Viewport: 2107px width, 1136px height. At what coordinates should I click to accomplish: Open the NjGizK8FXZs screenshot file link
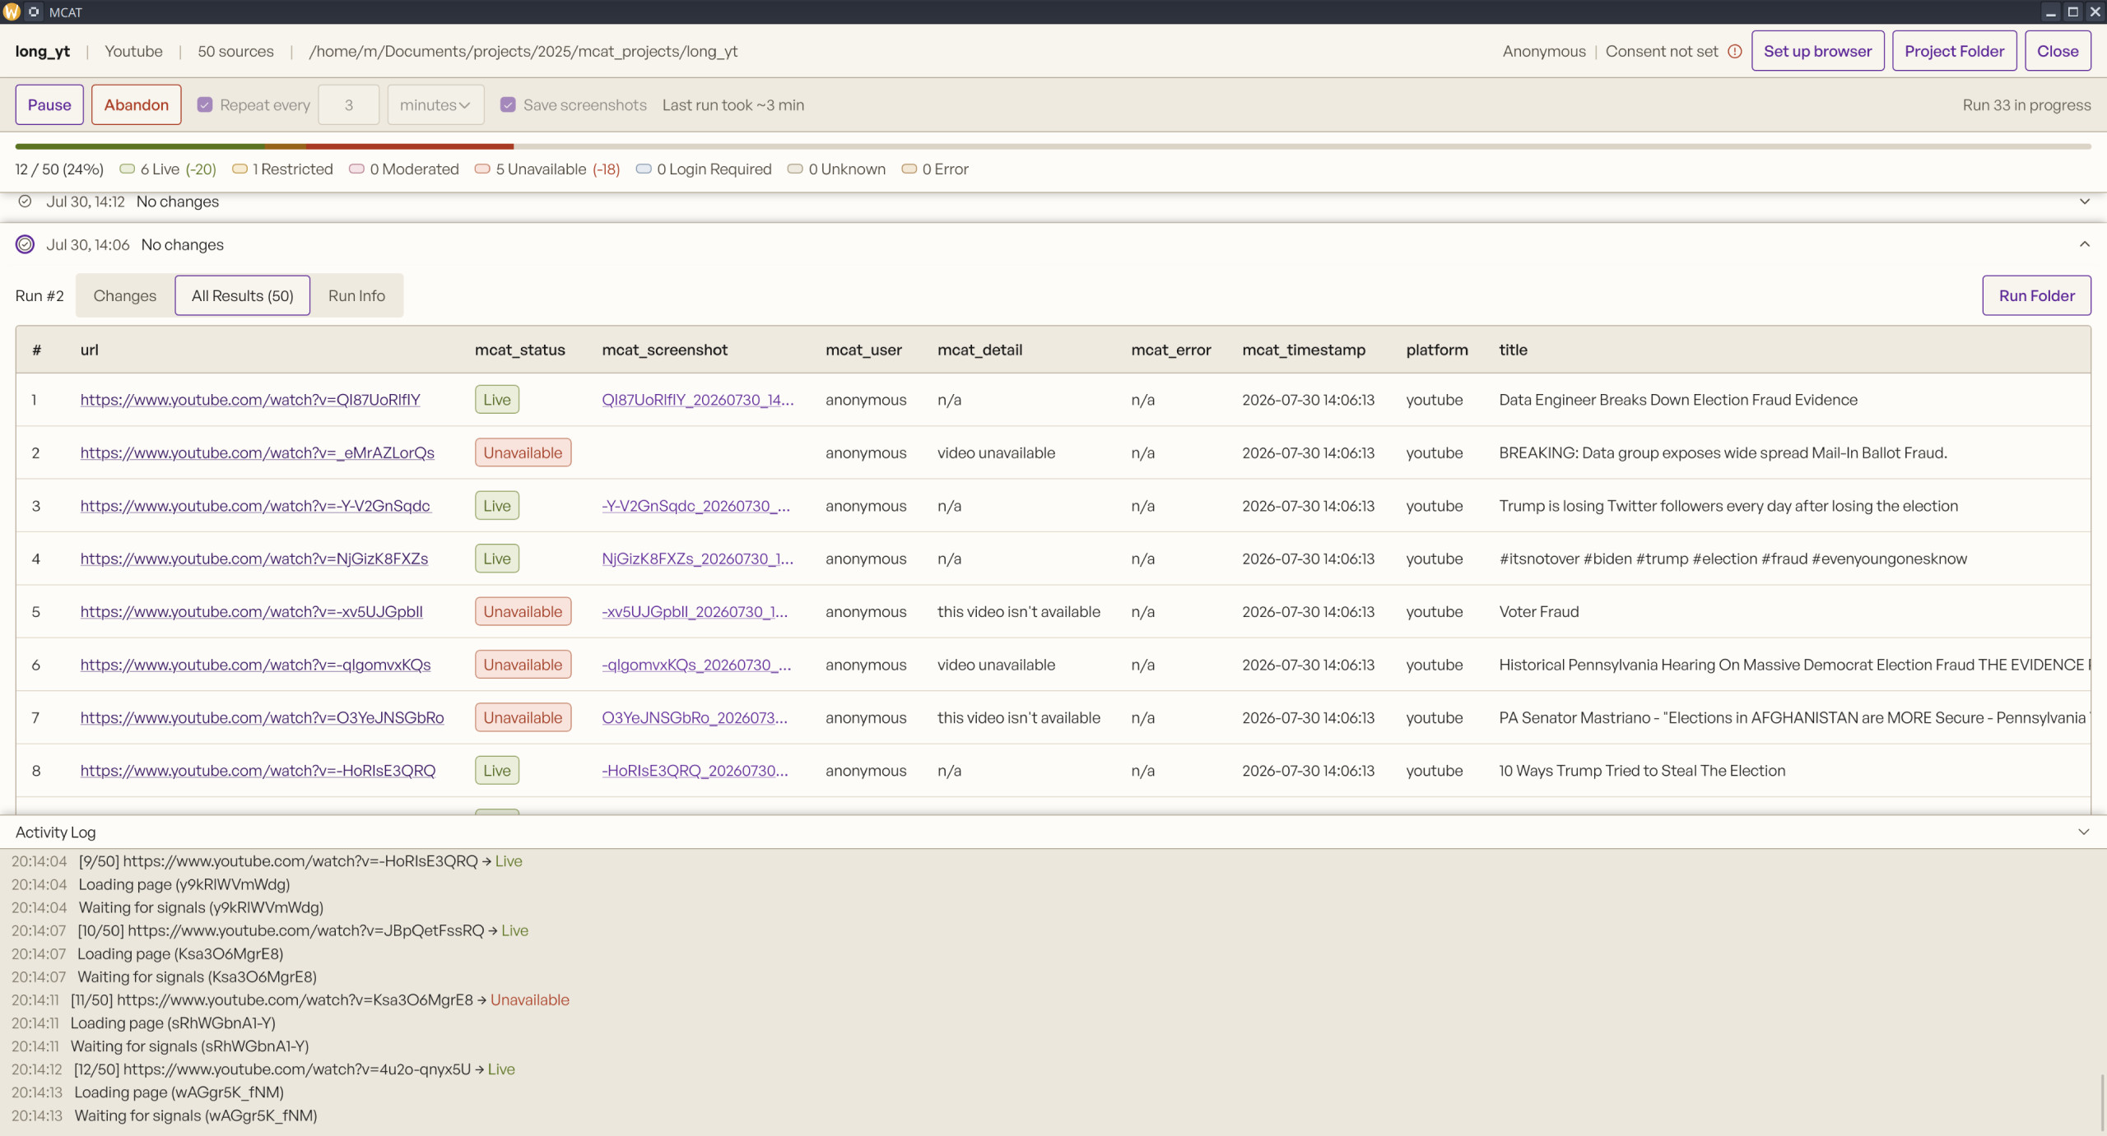[698, 559]
